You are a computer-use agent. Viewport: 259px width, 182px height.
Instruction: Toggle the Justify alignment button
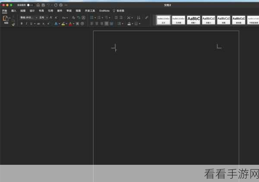tap(107, 24)
